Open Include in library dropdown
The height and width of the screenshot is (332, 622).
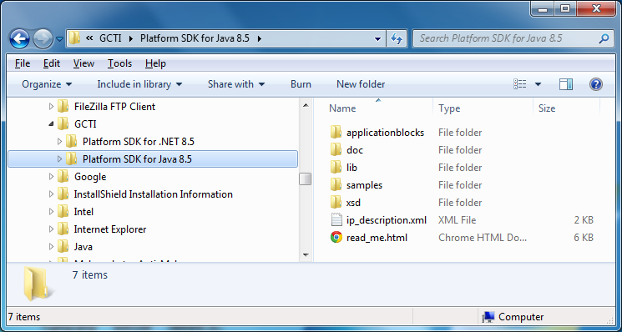click(139, 84)
